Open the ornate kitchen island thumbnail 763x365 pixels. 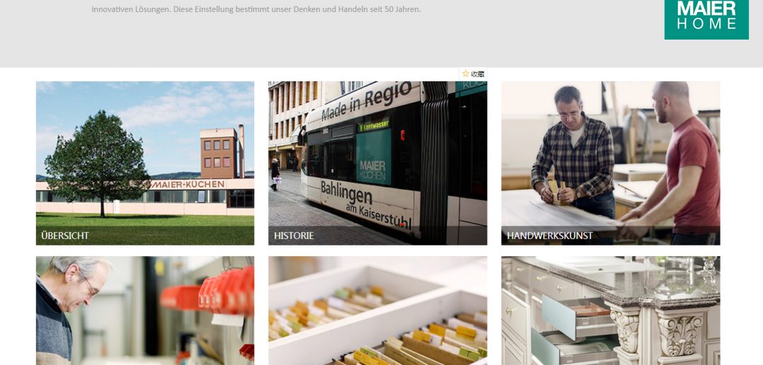(611, 311)
